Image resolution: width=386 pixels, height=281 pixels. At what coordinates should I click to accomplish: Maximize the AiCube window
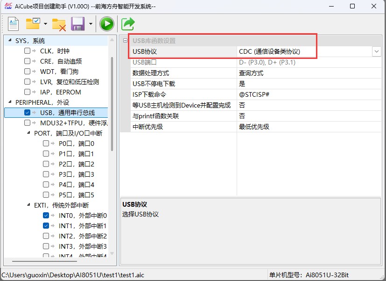[352, 6]
